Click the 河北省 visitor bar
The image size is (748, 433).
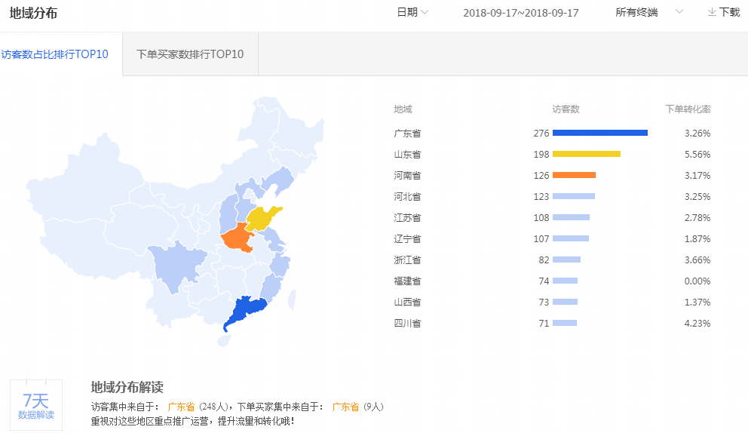(573, 196)
